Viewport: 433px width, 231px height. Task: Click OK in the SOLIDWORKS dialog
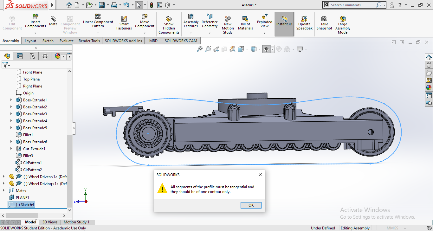251,205
